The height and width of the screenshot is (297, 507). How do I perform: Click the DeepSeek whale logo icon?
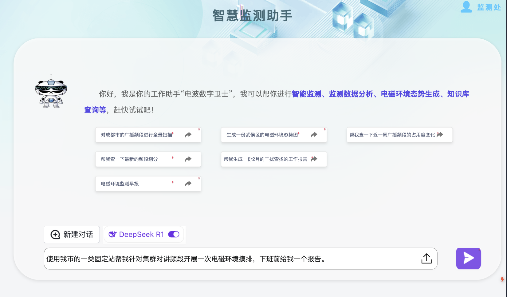click(113, 234)
